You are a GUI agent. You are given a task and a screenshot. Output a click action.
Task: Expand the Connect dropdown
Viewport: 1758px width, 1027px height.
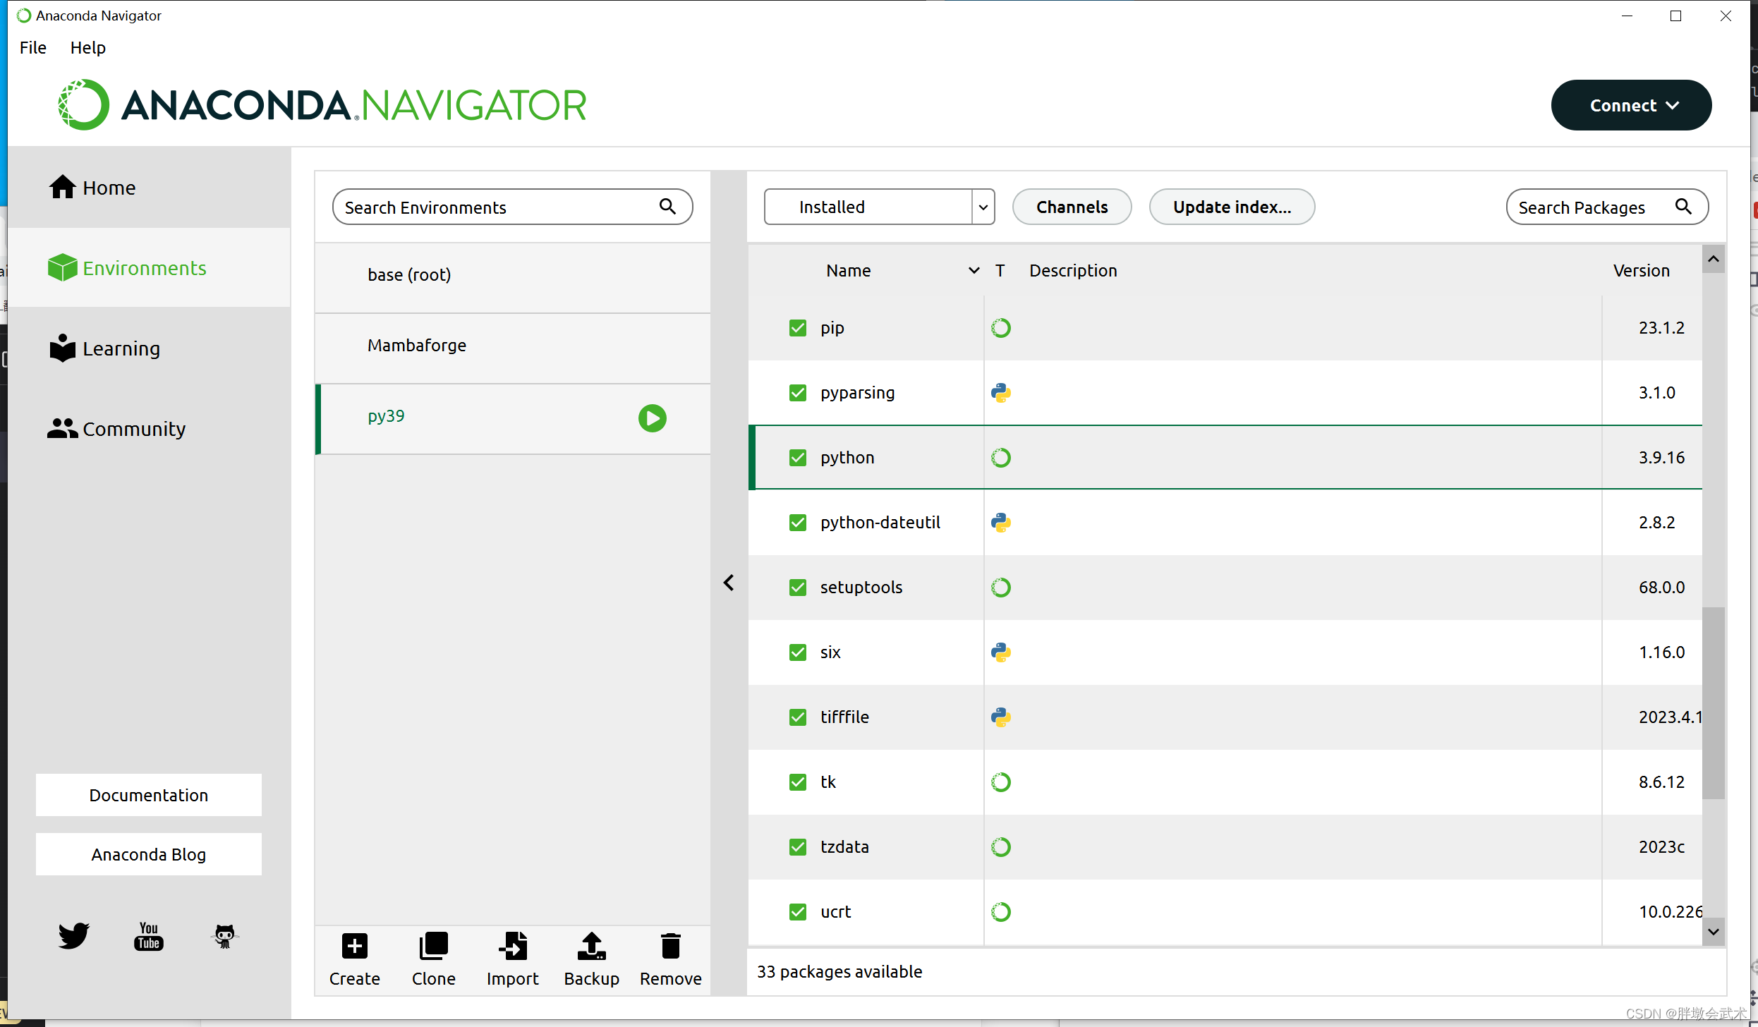coord(1631,105)
